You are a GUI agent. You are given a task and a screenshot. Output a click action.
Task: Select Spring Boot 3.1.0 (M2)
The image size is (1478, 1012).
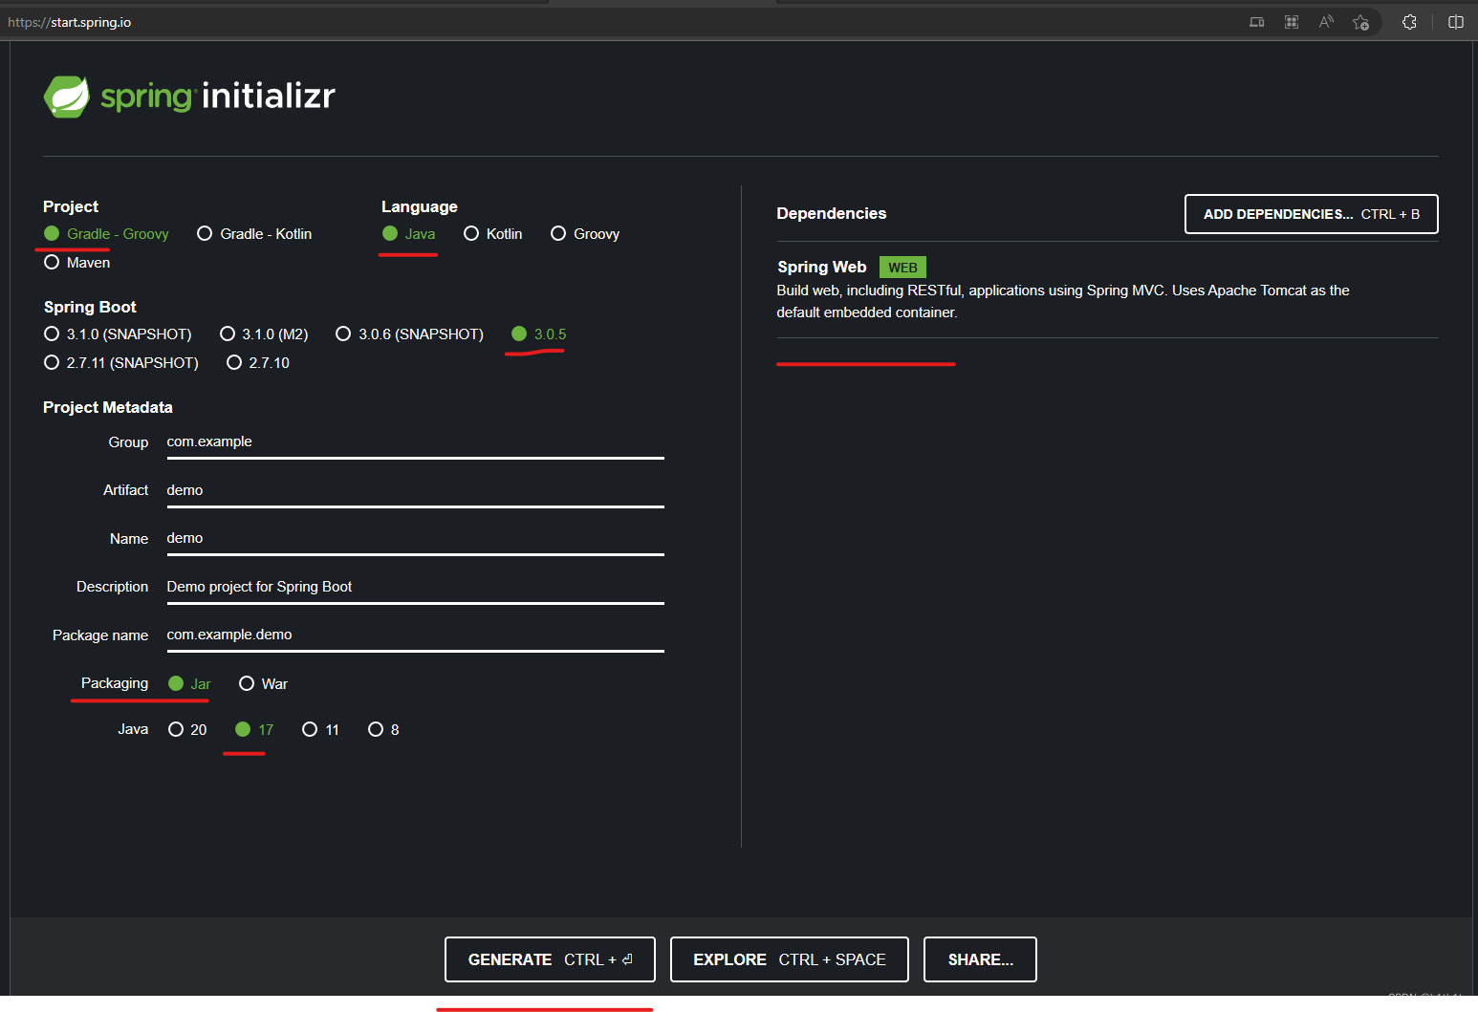point(264,334)
